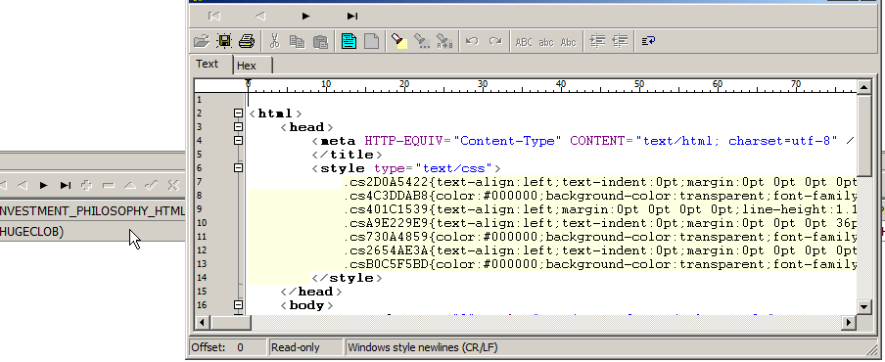Image resolution: width=885 pixels, height=362 pixels.
Task: Click previous record arrow in background grid window
Action: [23, 185]
